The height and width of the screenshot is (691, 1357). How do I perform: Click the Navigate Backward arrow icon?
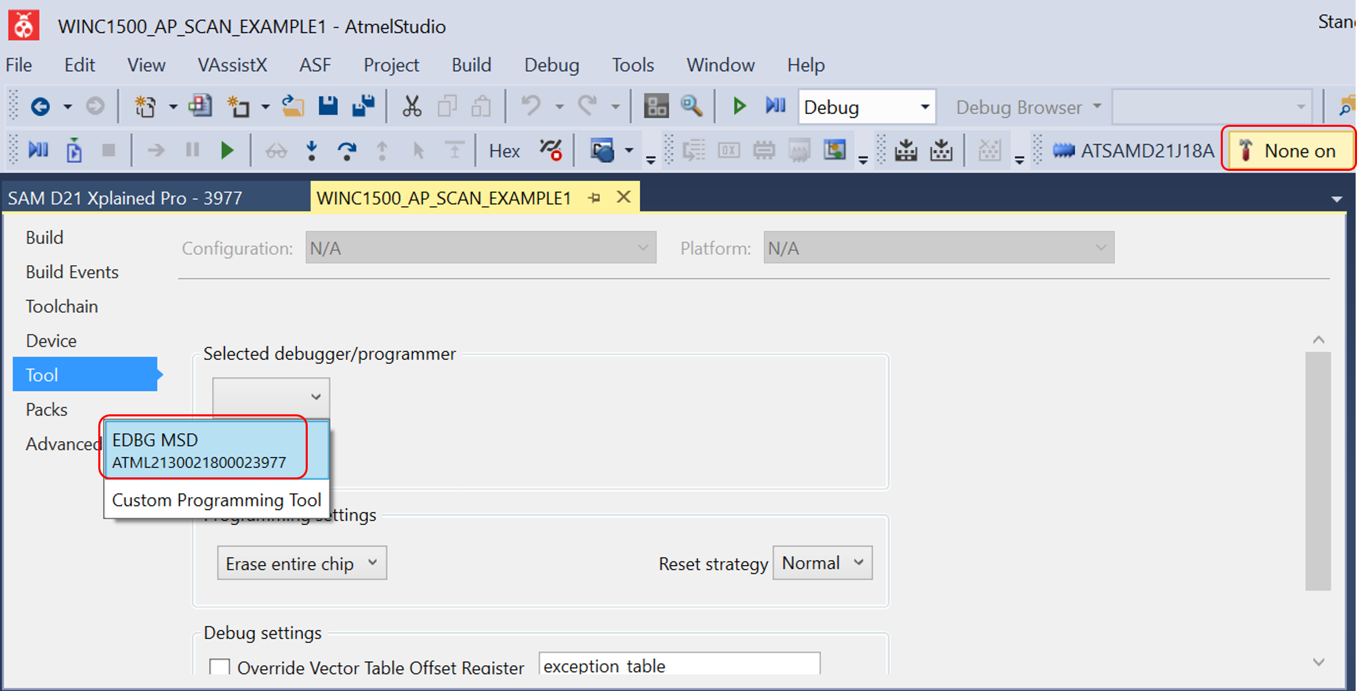[x=40, y=106]
